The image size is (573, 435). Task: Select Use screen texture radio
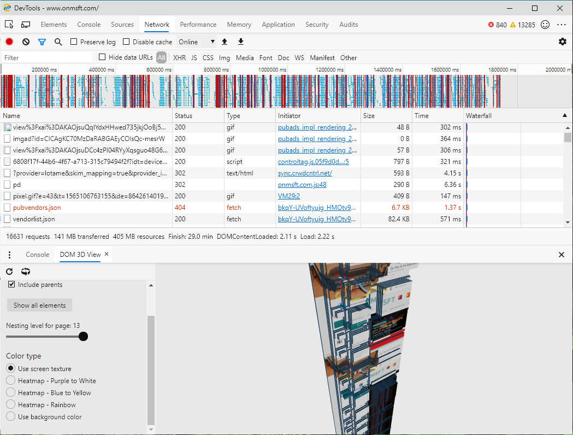point(10,368)
